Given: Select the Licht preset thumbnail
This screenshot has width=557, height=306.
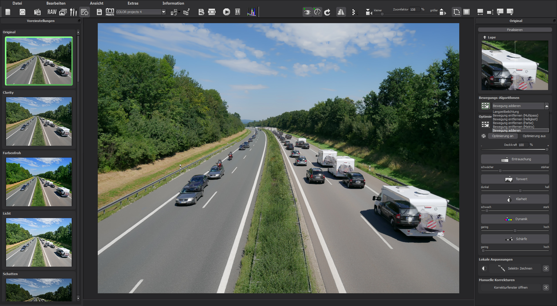Looking at the screenshot, I should (39, 242).
